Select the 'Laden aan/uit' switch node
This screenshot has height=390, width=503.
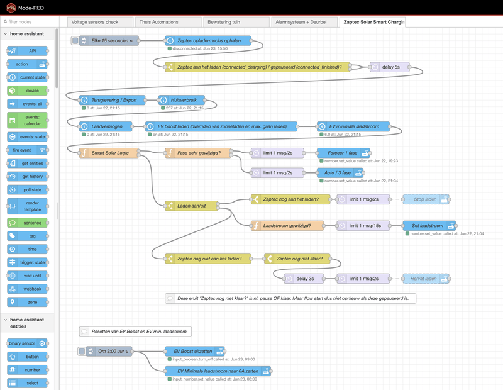click(192, 206)
